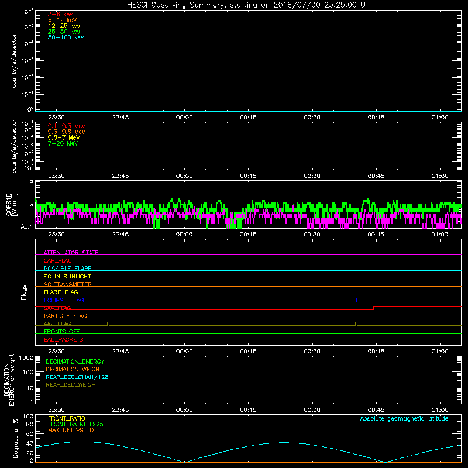Click the FRONT_RATIO legend label
The image size is (468, 468).
coord(67,418)
